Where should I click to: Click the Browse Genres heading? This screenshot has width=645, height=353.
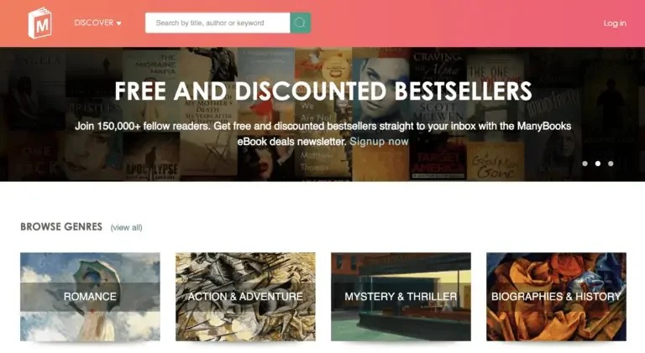(x=61, y=226)
